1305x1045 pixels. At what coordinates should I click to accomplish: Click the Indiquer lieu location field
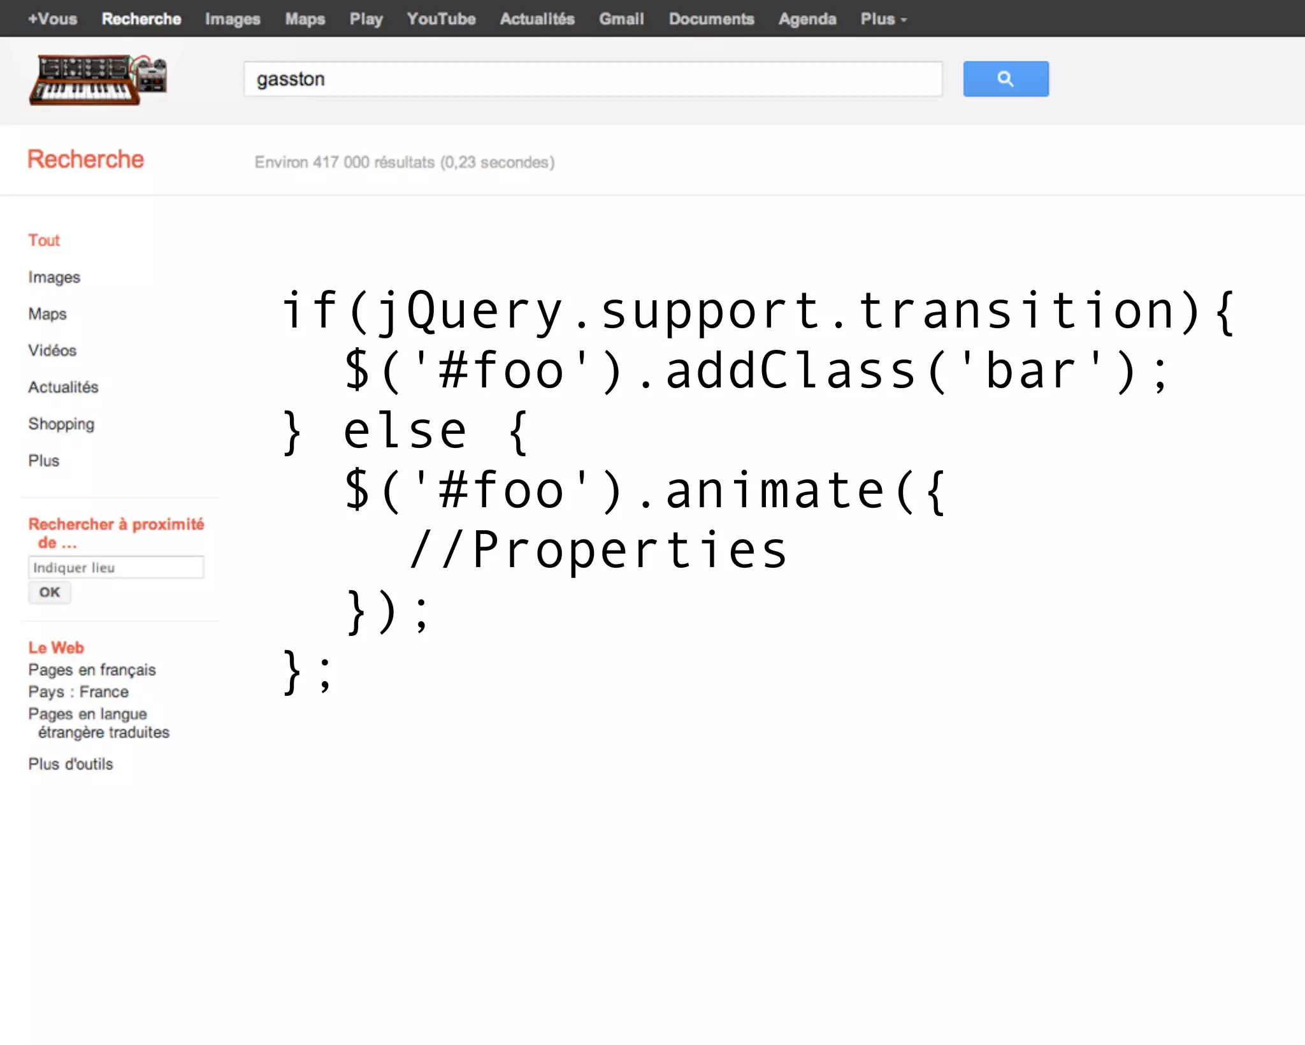(x=116, y=567)
